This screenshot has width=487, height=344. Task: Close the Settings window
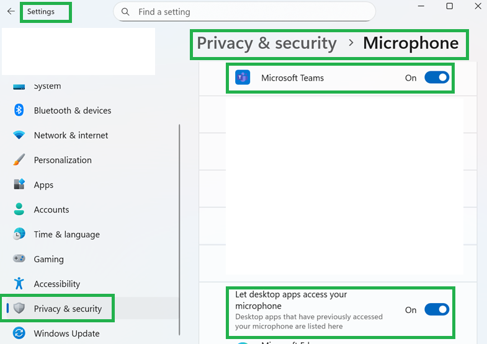[x=478, y=6]
